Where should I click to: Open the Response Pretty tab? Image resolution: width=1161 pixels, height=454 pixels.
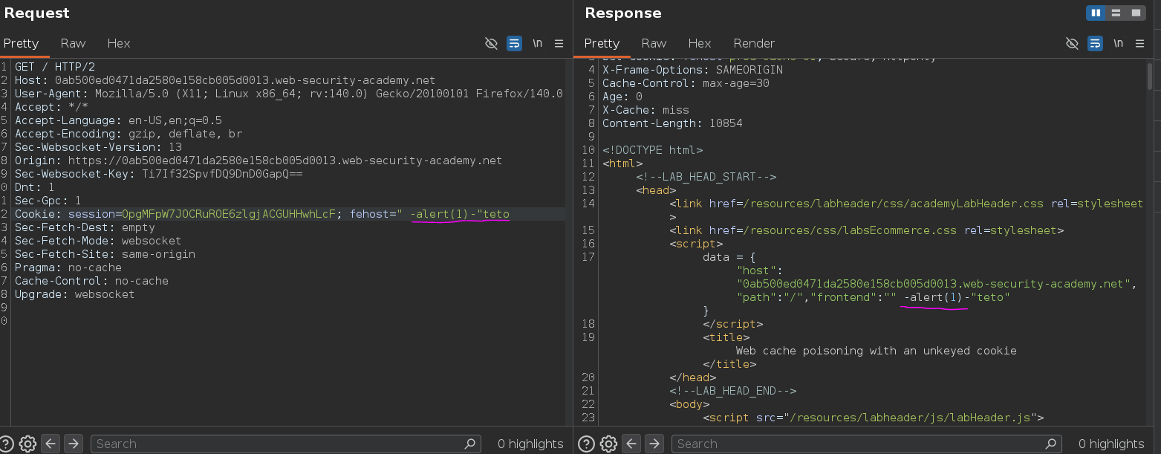602,43
